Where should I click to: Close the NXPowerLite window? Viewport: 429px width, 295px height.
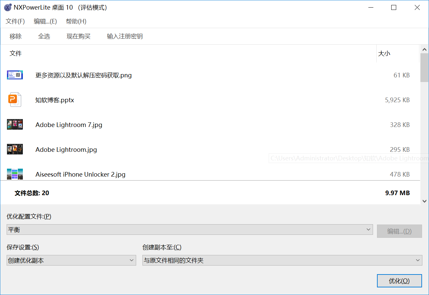417,8
